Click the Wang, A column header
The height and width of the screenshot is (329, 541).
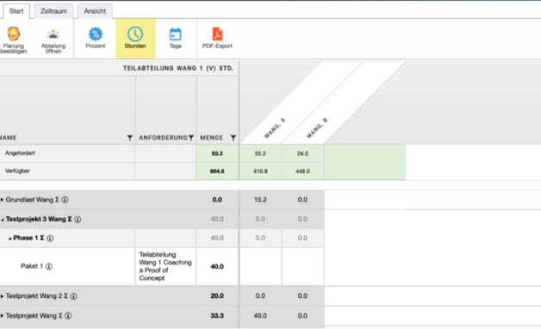click(x=275, y=128)
